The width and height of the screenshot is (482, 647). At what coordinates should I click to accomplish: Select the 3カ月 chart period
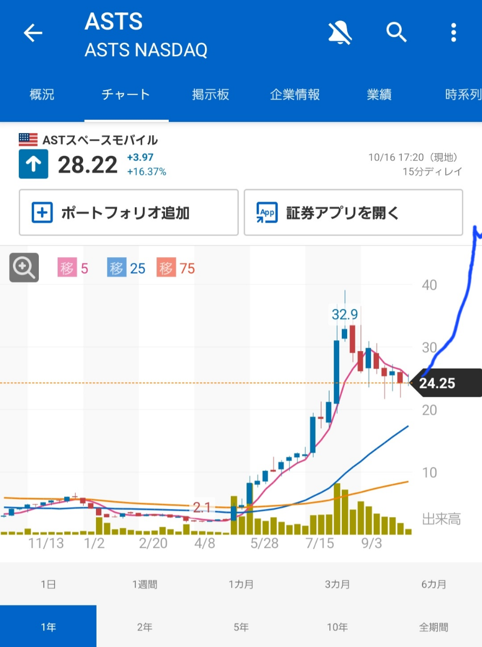click(x=338, y=584)
